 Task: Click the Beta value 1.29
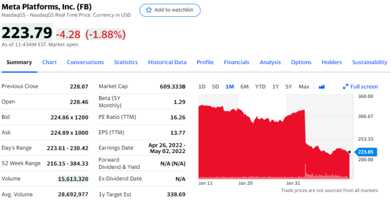pos(179,102)
